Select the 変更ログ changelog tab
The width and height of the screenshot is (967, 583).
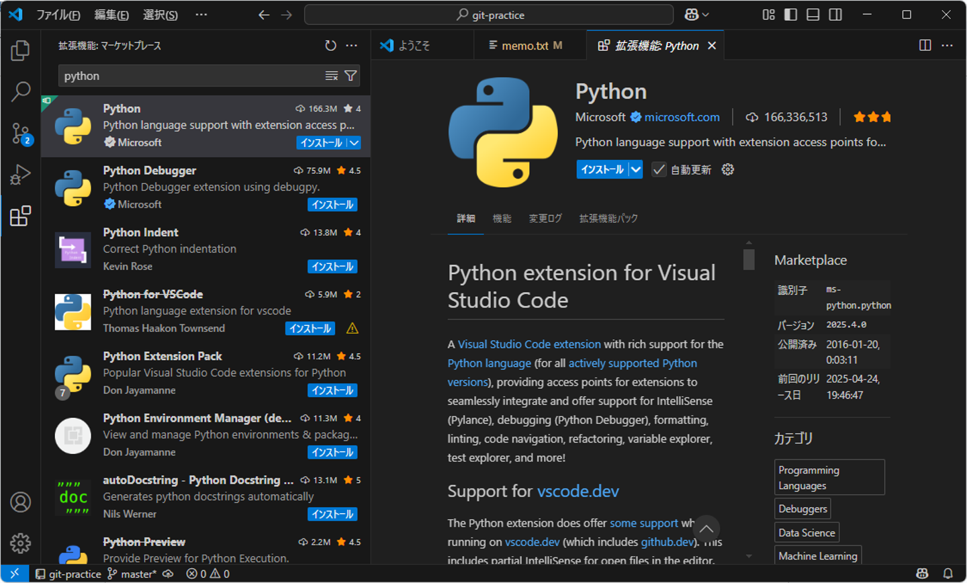tap(545, 218)
